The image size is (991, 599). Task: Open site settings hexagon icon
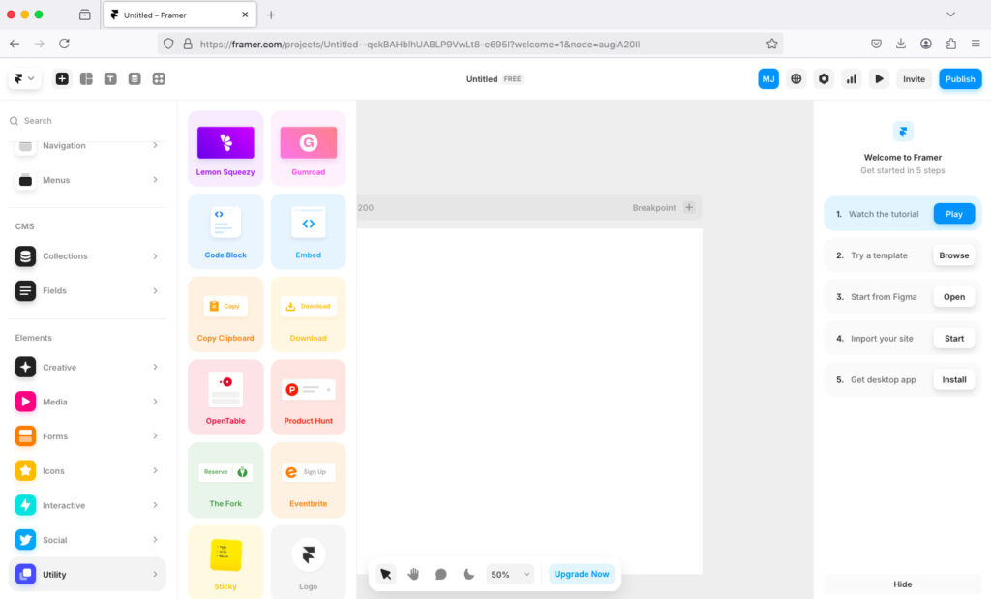click(x=824, y=79)
